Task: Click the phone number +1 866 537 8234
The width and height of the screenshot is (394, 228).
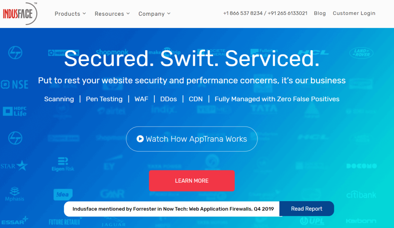Action: click(x=243, y=13)
